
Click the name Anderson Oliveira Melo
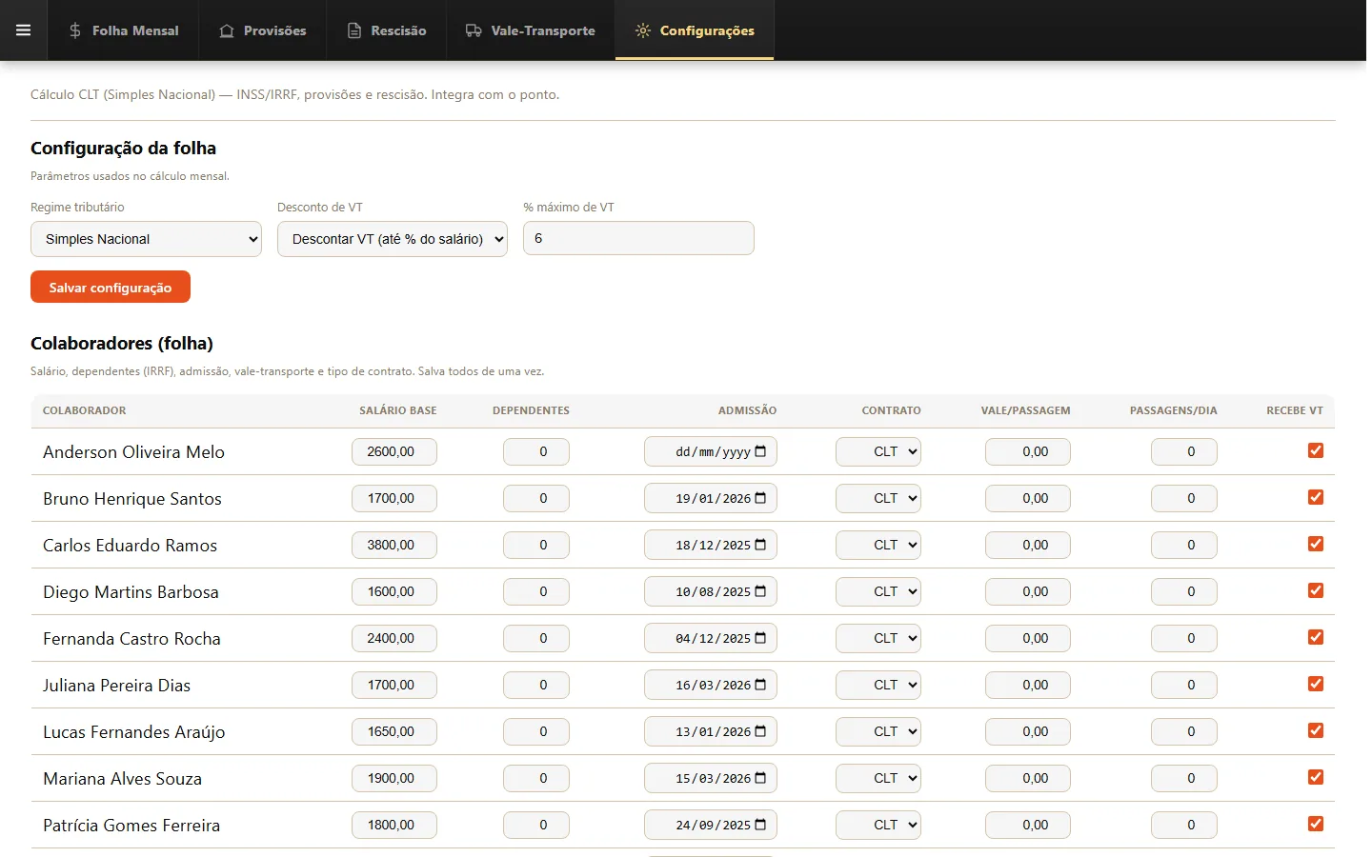[x=133, y=452]
